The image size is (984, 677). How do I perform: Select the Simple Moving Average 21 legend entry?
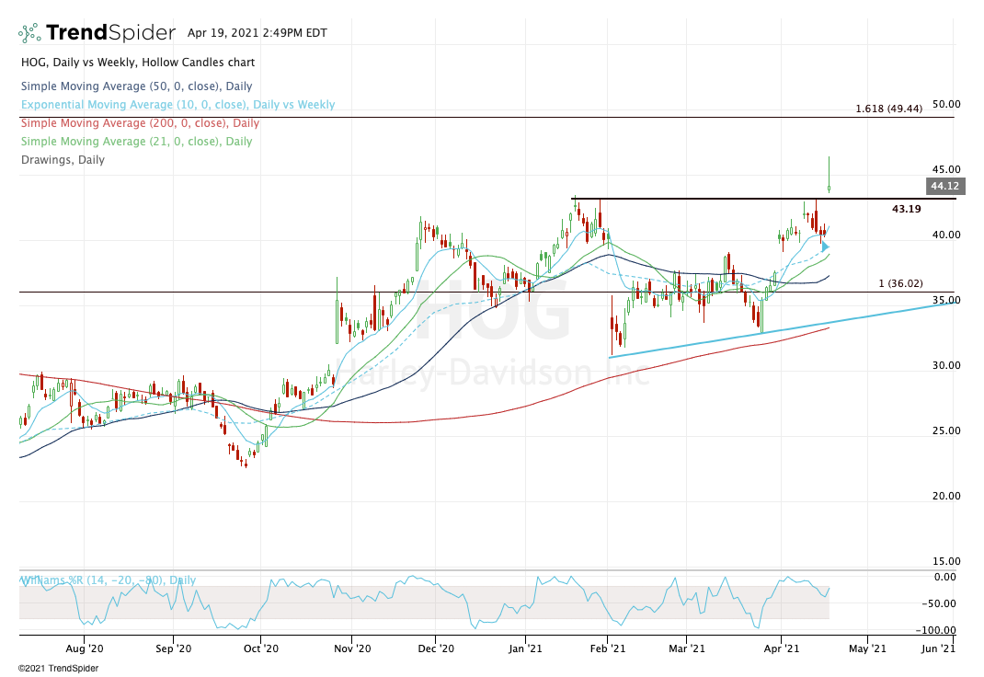point(135,142)
